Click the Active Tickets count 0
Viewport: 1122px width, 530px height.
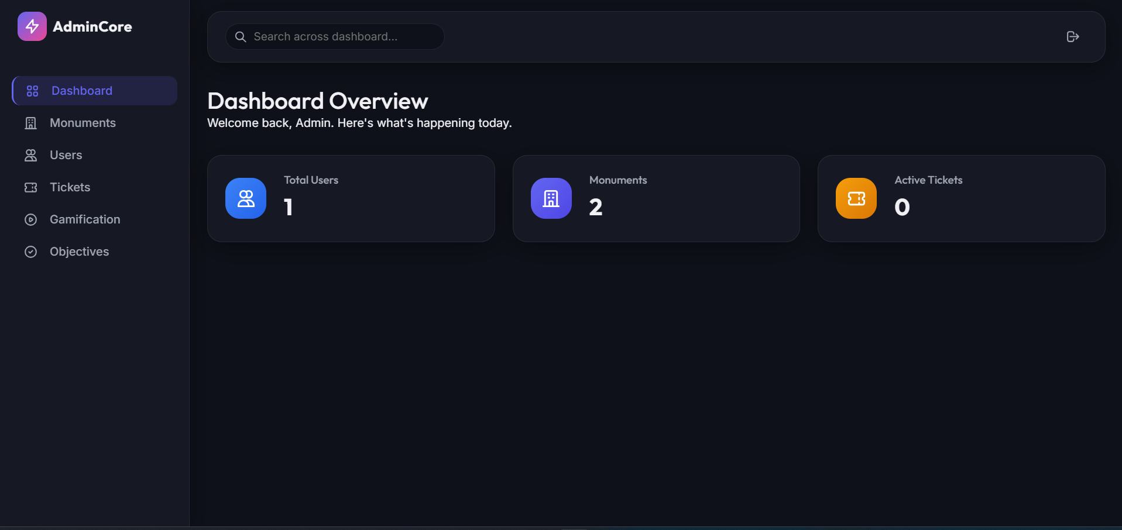tap(902, 207)
